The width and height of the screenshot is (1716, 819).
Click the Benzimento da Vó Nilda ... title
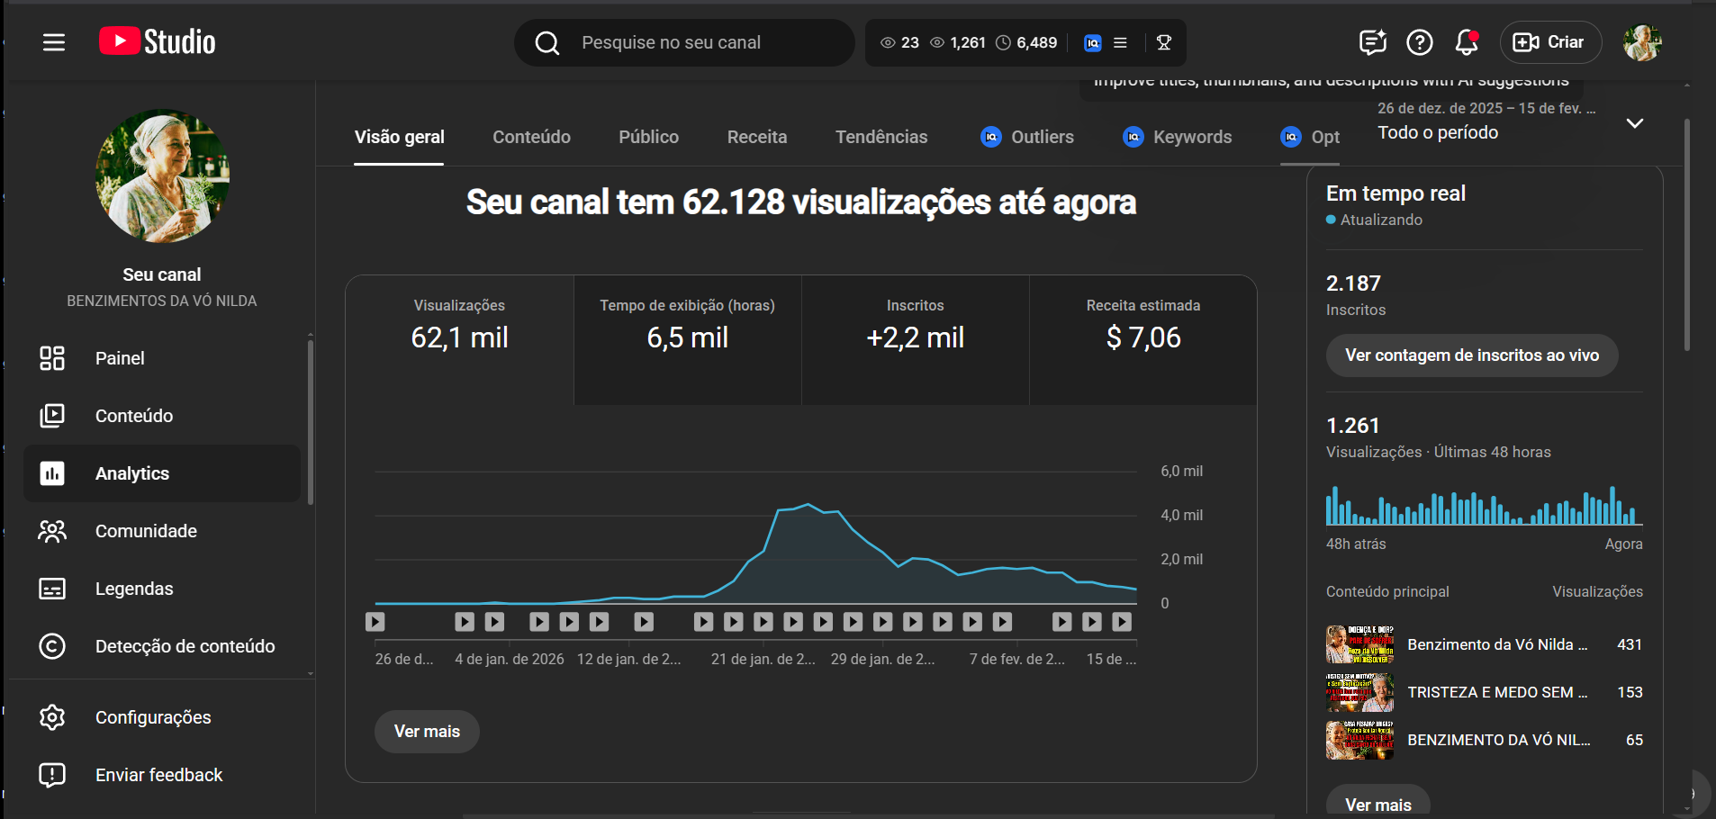tap(1497, 644)
